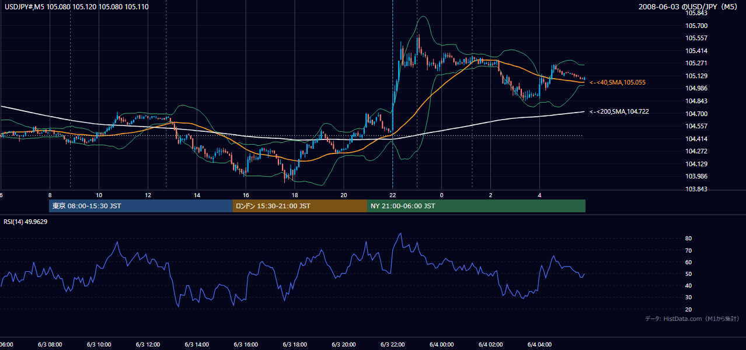The width and height of the screenshot is (746, 350).
Task: Click RSI scale level 70
Action: pos(688,250)
